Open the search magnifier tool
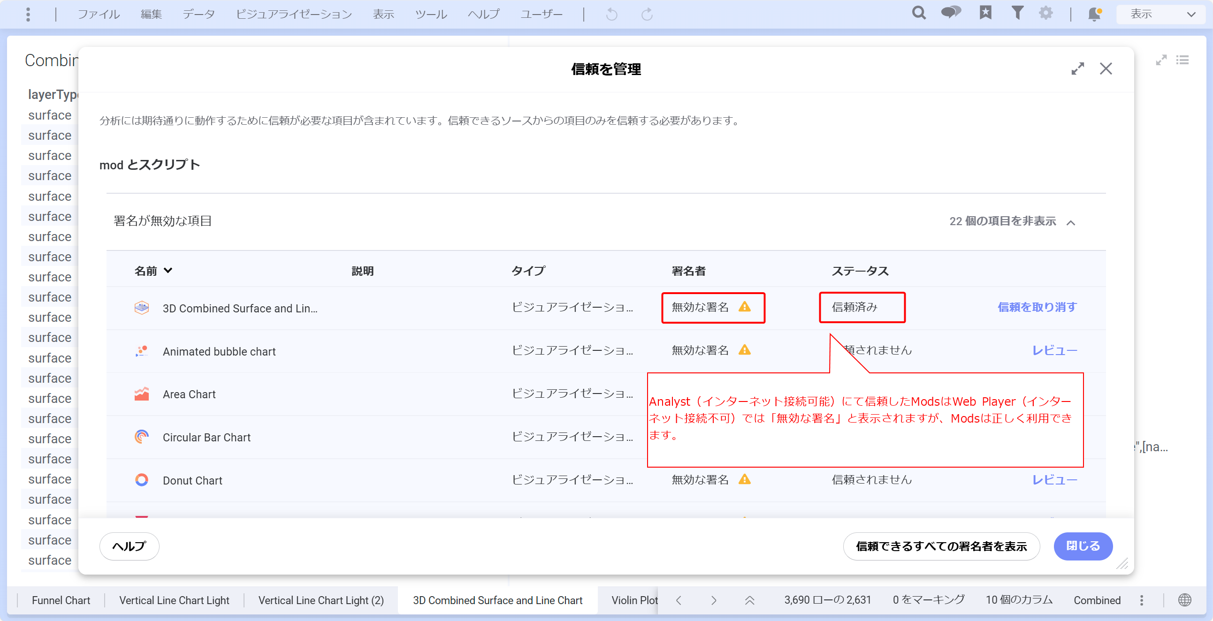 point(918,13)
